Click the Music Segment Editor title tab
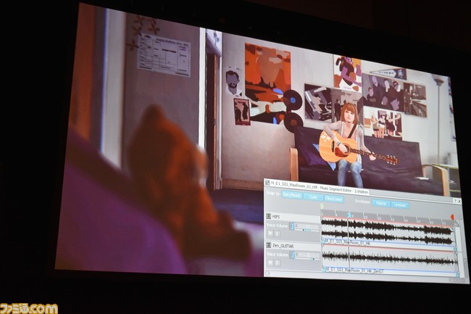This screenshot has height=314, width=471. (x=317, y=187)
